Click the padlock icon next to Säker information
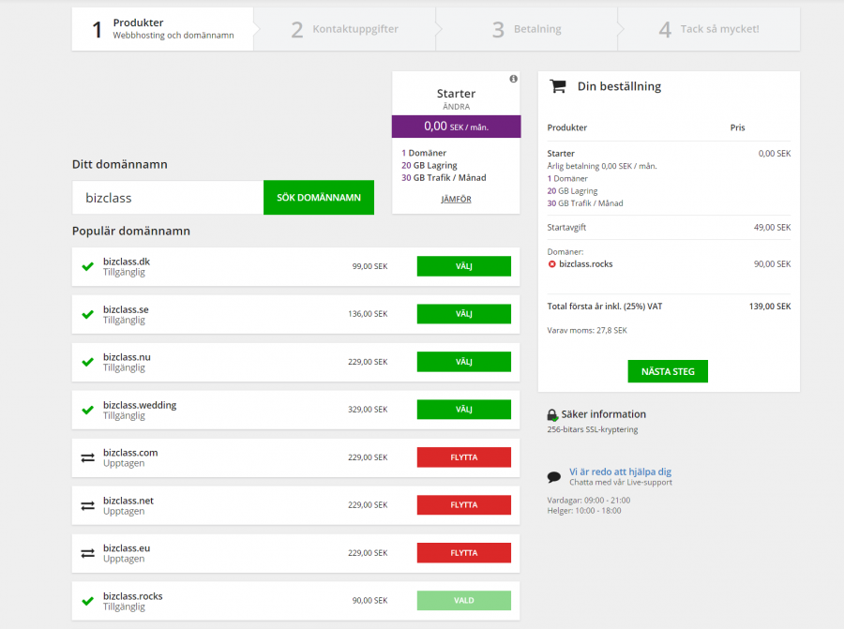844x629 pixels. pos(552,414)
